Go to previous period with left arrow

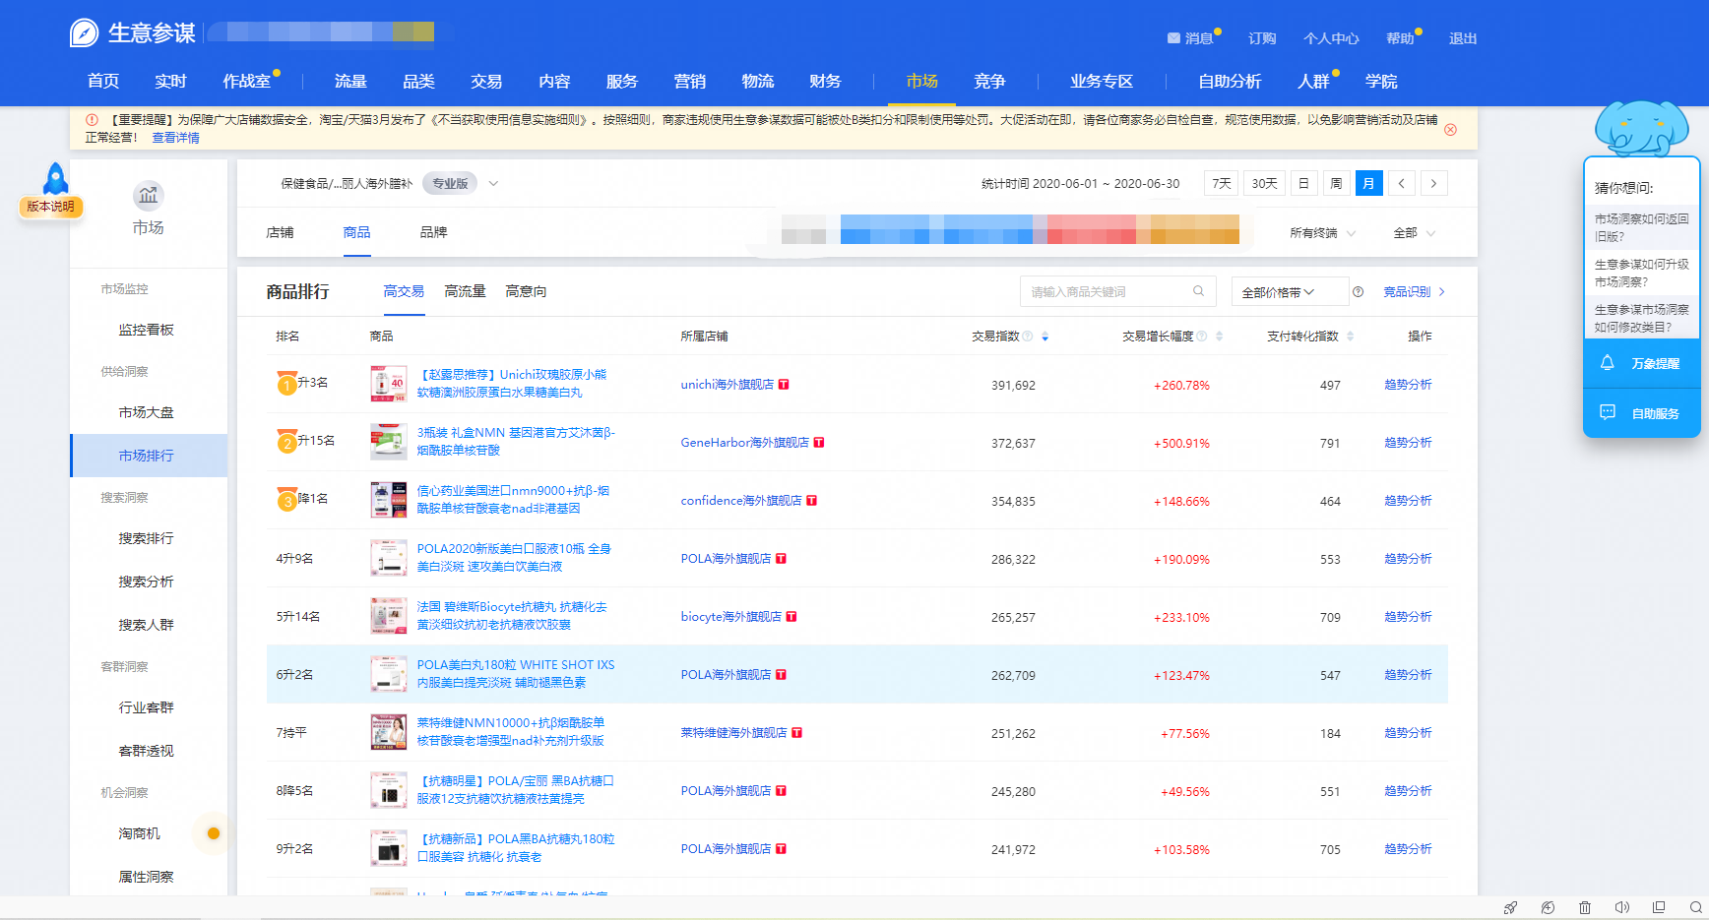tap(1401, 184)
